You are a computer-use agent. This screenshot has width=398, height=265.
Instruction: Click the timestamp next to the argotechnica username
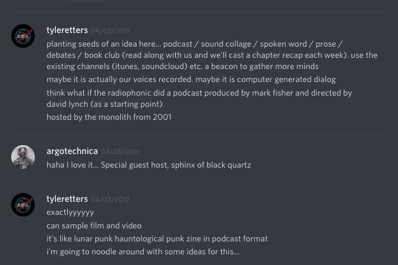[x=120, y=152]
